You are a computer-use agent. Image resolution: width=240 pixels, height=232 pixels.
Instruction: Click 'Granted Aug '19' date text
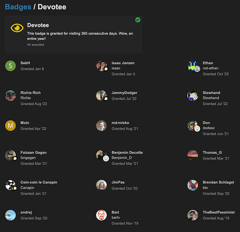point(216,218)
